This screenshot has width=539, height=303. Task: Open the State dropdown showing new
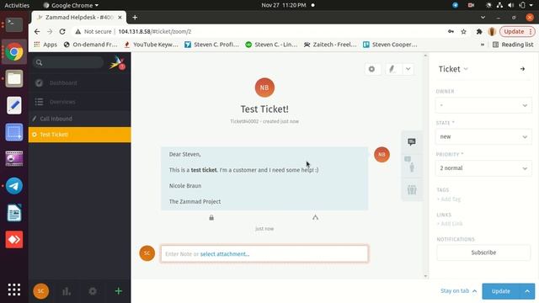point(483,136)
